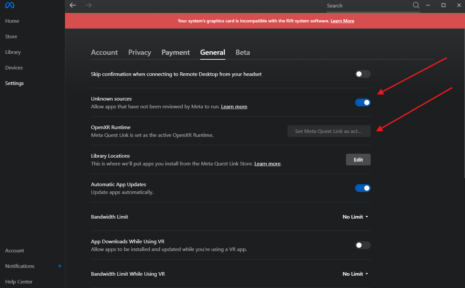
Task: Click the vertical scrollbar on the right
Action: click(x=464, y=103)
